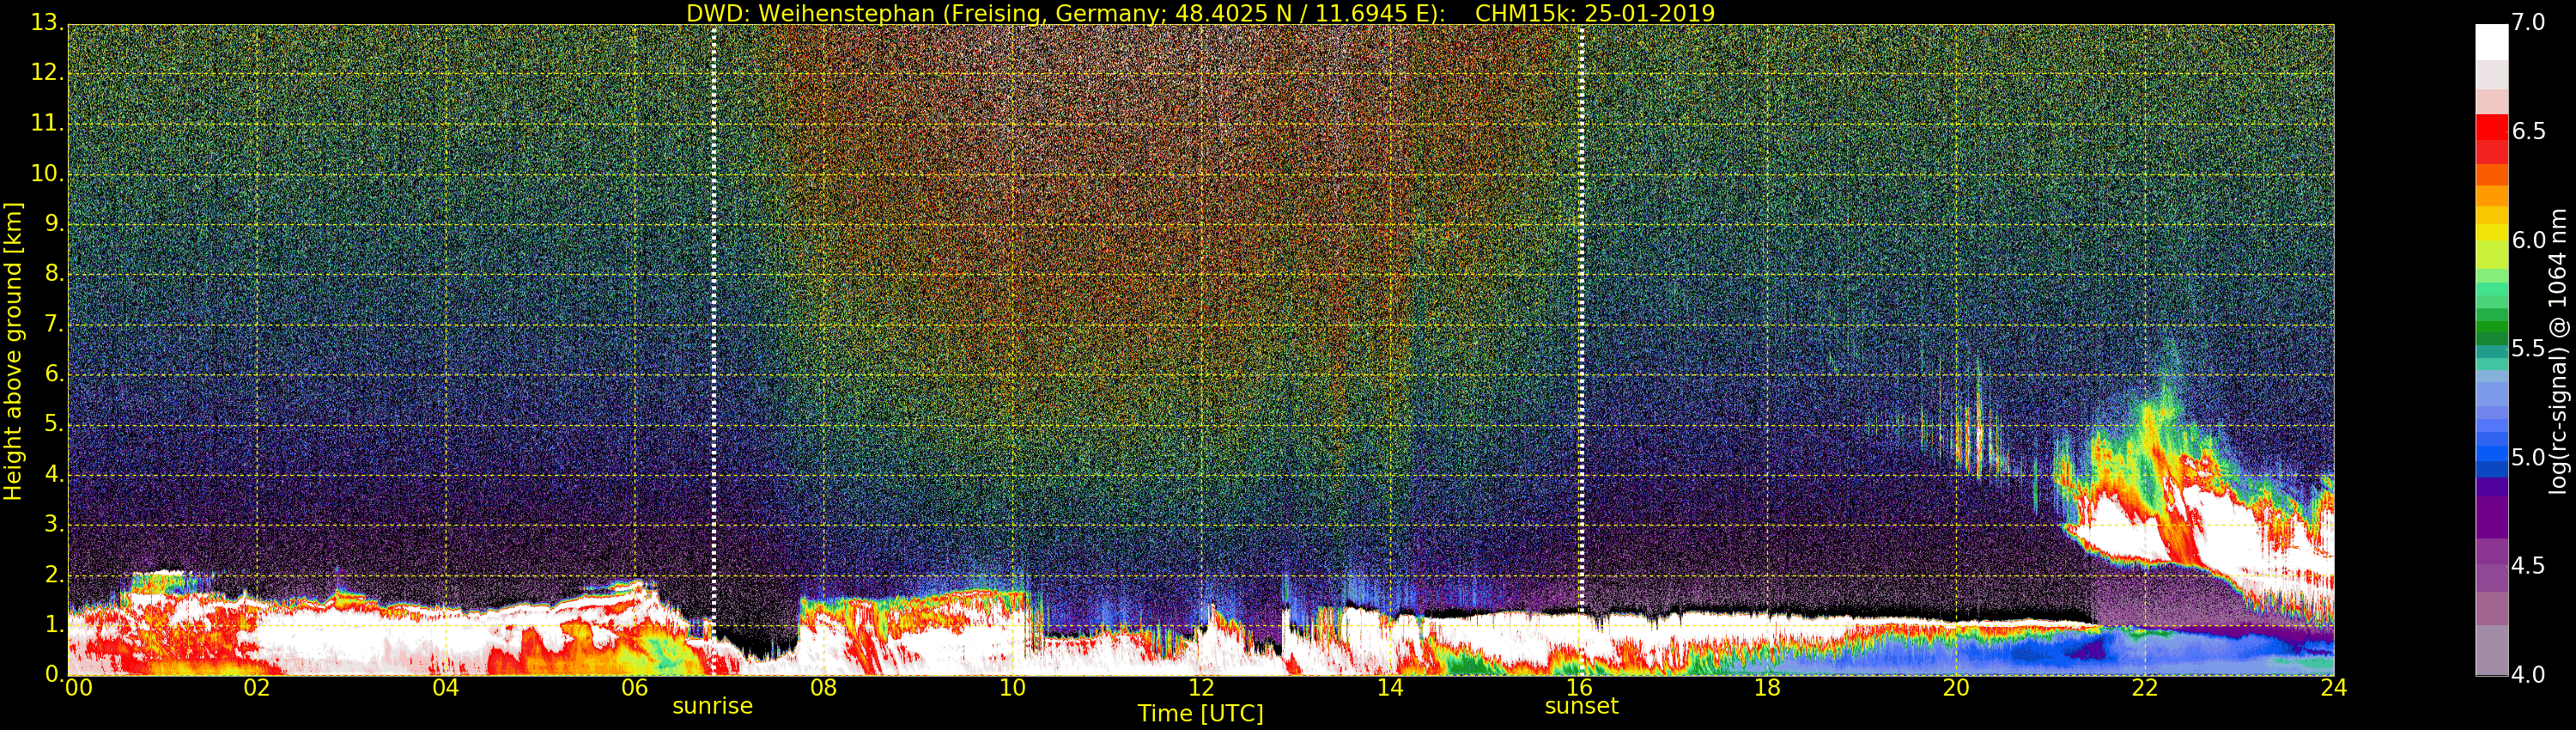Click the '4.0' value on the colorbar
This screenshot has height=730, width=2576.
pyautogui.click(x=2529, y=674)
